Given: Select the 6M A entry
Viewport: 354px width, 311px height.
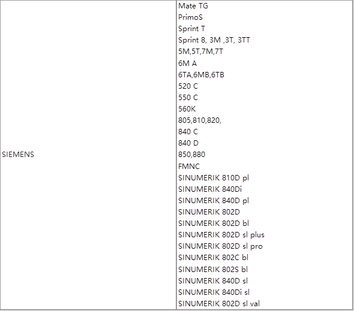Looking at the screenshot, I should pos(187,64).
